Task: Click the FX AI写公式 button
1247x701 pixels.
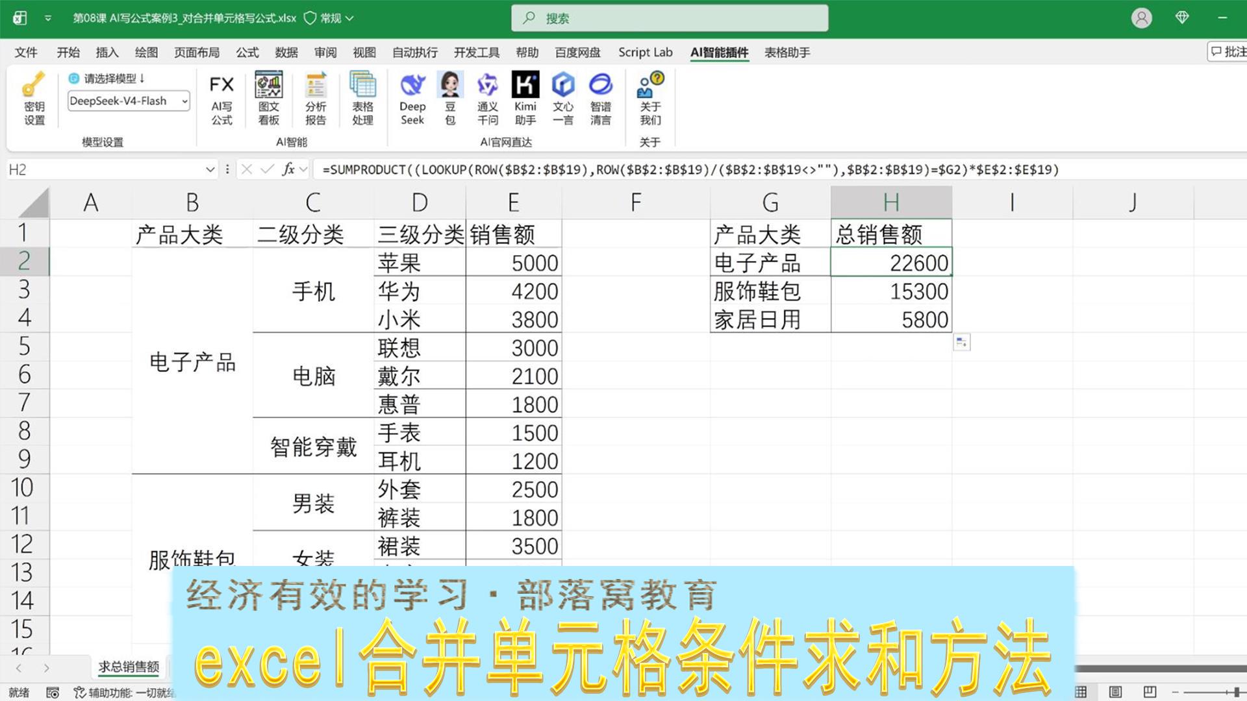Action: click(221, 99)
